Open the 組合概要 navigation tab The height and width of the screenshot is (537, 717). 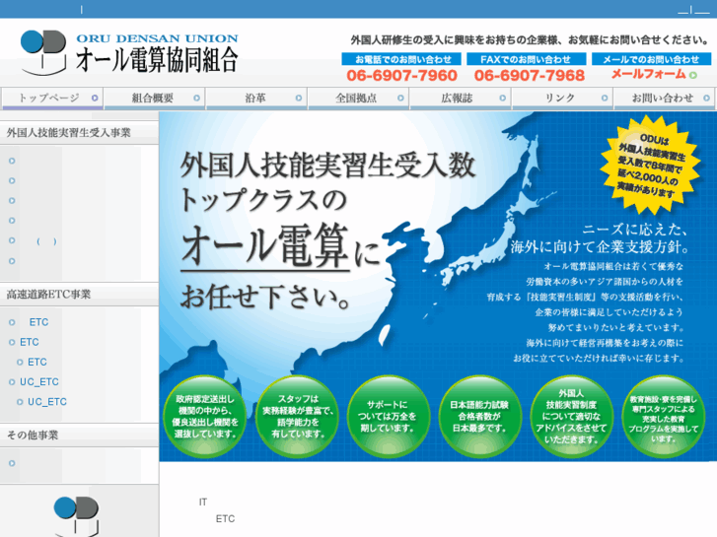(x=154, y=99)
